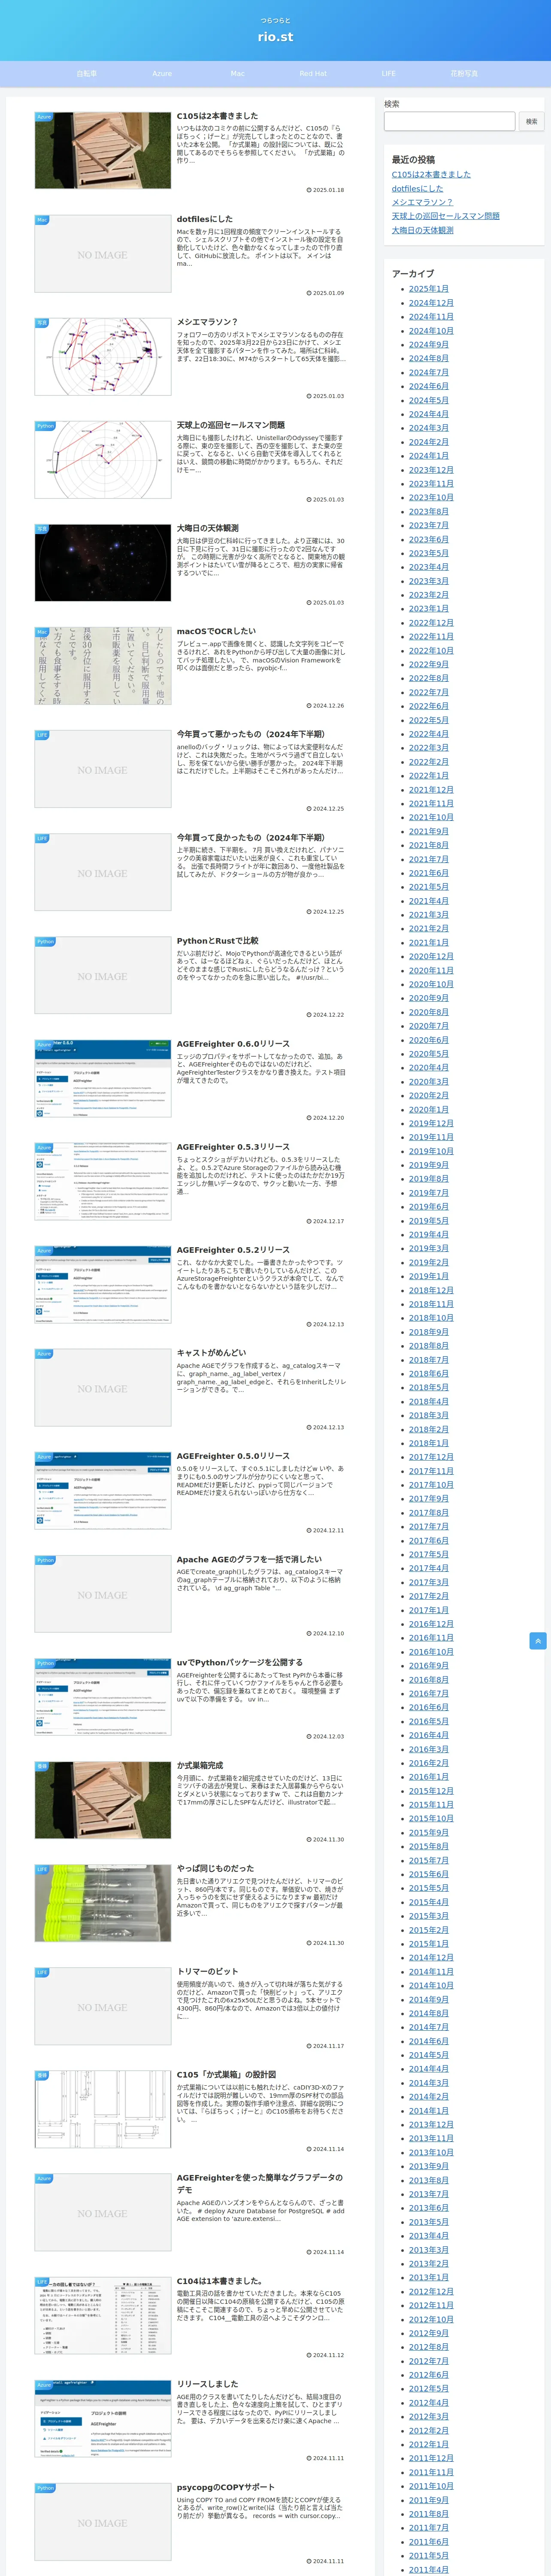
Task: Open the Azure navigation menu item
Action: [x=162, y=74]
